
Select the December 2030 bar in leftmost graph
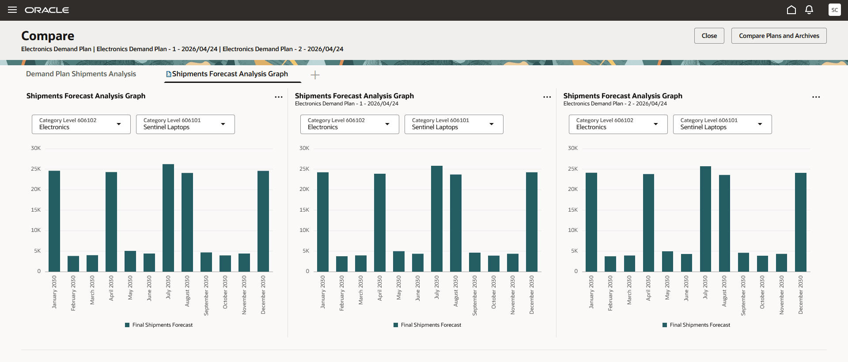[x=263, y=221]
